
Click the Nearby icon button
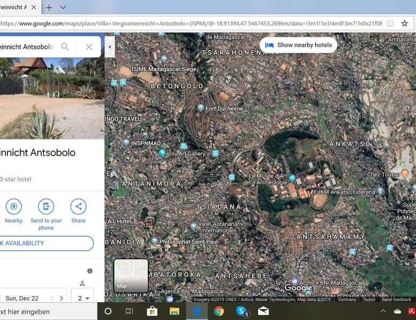tap(14, 206)
